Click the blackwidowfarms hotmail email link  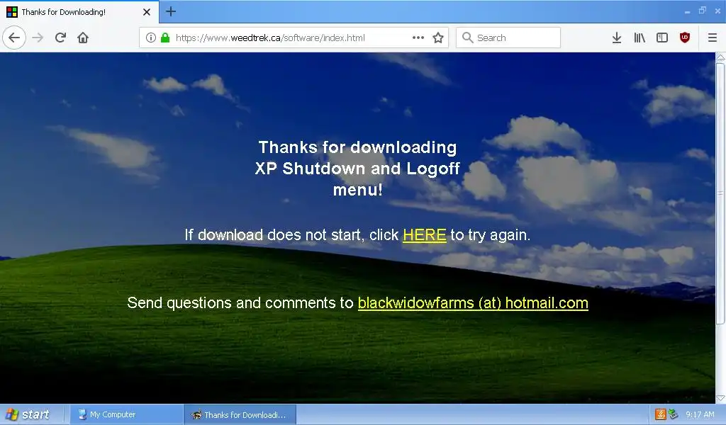473,303
